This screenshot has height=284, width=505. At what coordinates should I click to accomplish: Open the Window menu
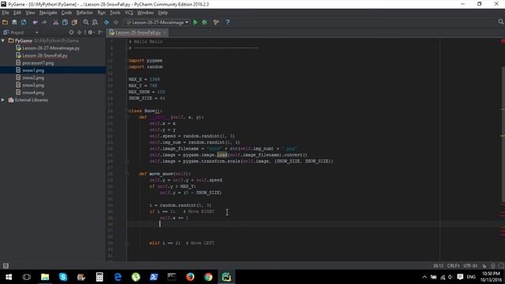[145, 13]
